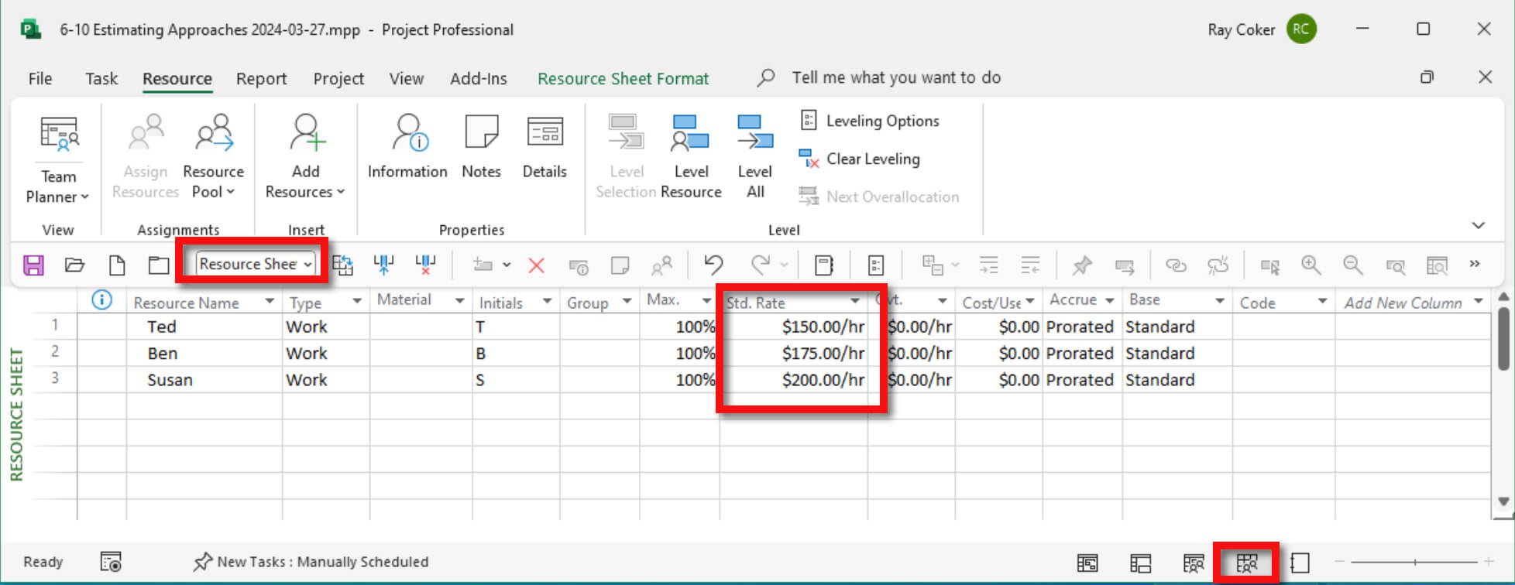1515x585 pixels.
Task: Select the $200.00/hr Std. Rate cell
Action: (x=794, y=380)
